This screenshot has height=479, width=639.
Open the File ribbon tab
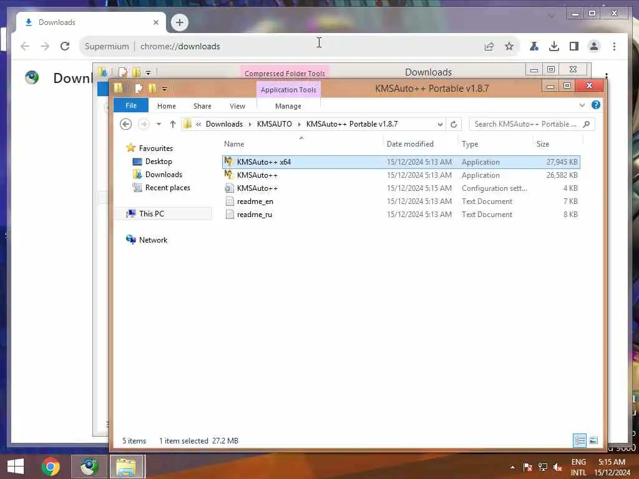(x=131, y=105)
